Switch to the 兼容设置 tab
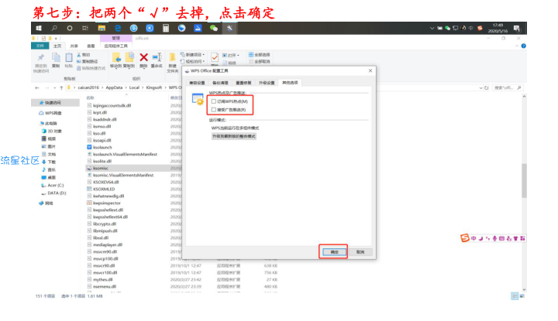 coord(197,83)
